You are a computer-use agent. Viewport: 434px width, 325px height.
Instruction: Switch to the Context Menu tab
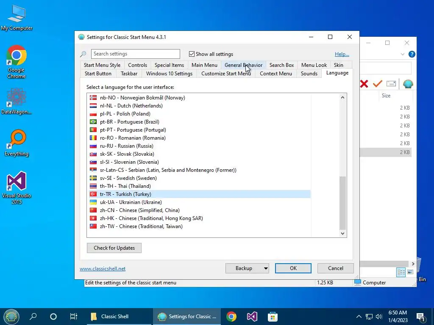coord(275,74)
